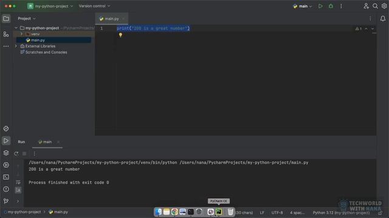View the warnings indicator in editor
The image size is (389, 218).
click(x=358, y=28)
